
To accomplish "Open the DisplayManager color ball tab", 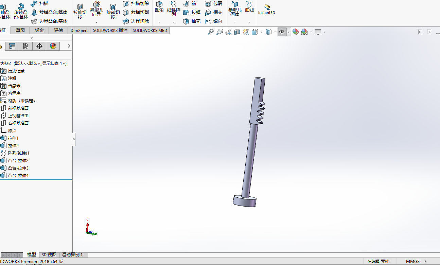I will click(x=53, y=46).
